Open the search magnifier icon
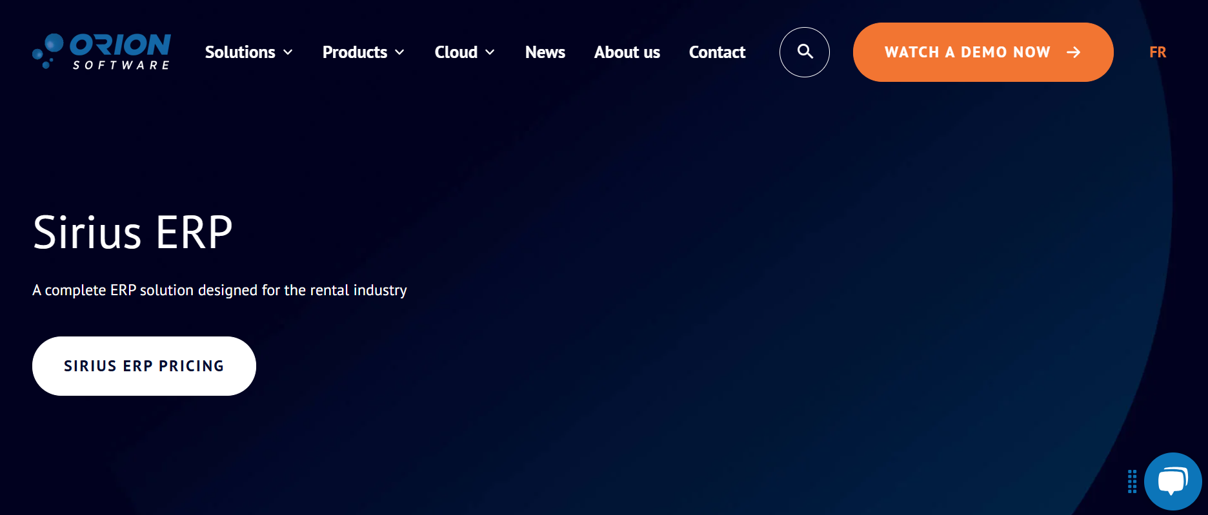Viewport: 1208px width, 515px height. coord(805,52)
